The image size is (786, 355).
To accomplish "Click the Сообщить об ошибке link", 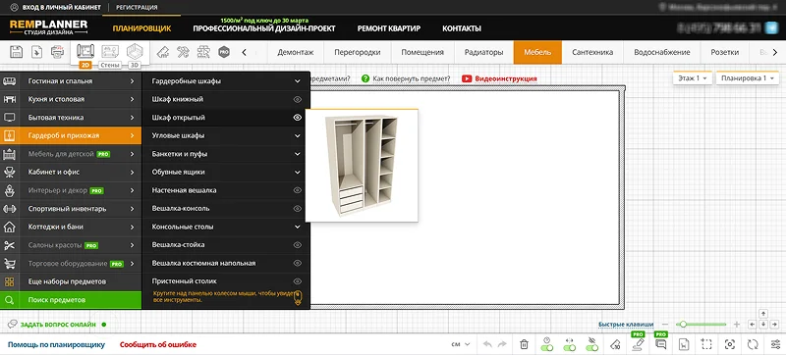I will 158,344.
